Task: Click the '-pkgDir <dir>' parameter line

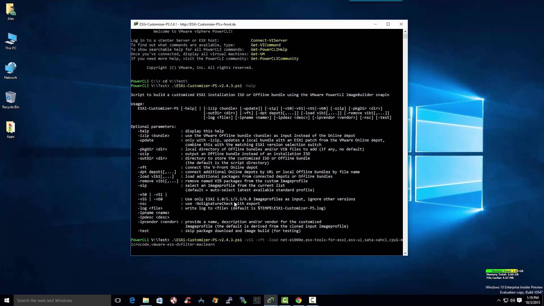Action: (x=251, y=149)
